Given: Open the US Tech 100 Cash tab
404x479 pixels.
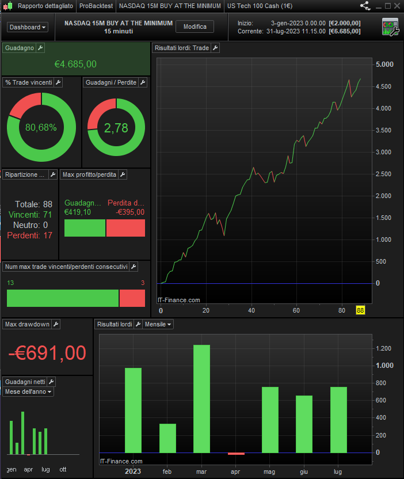Looking at the screenshot, I should click(x=260, y=6).
